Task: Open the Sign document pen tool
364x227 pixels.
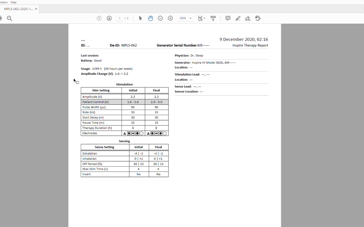Action: point(248,18)
